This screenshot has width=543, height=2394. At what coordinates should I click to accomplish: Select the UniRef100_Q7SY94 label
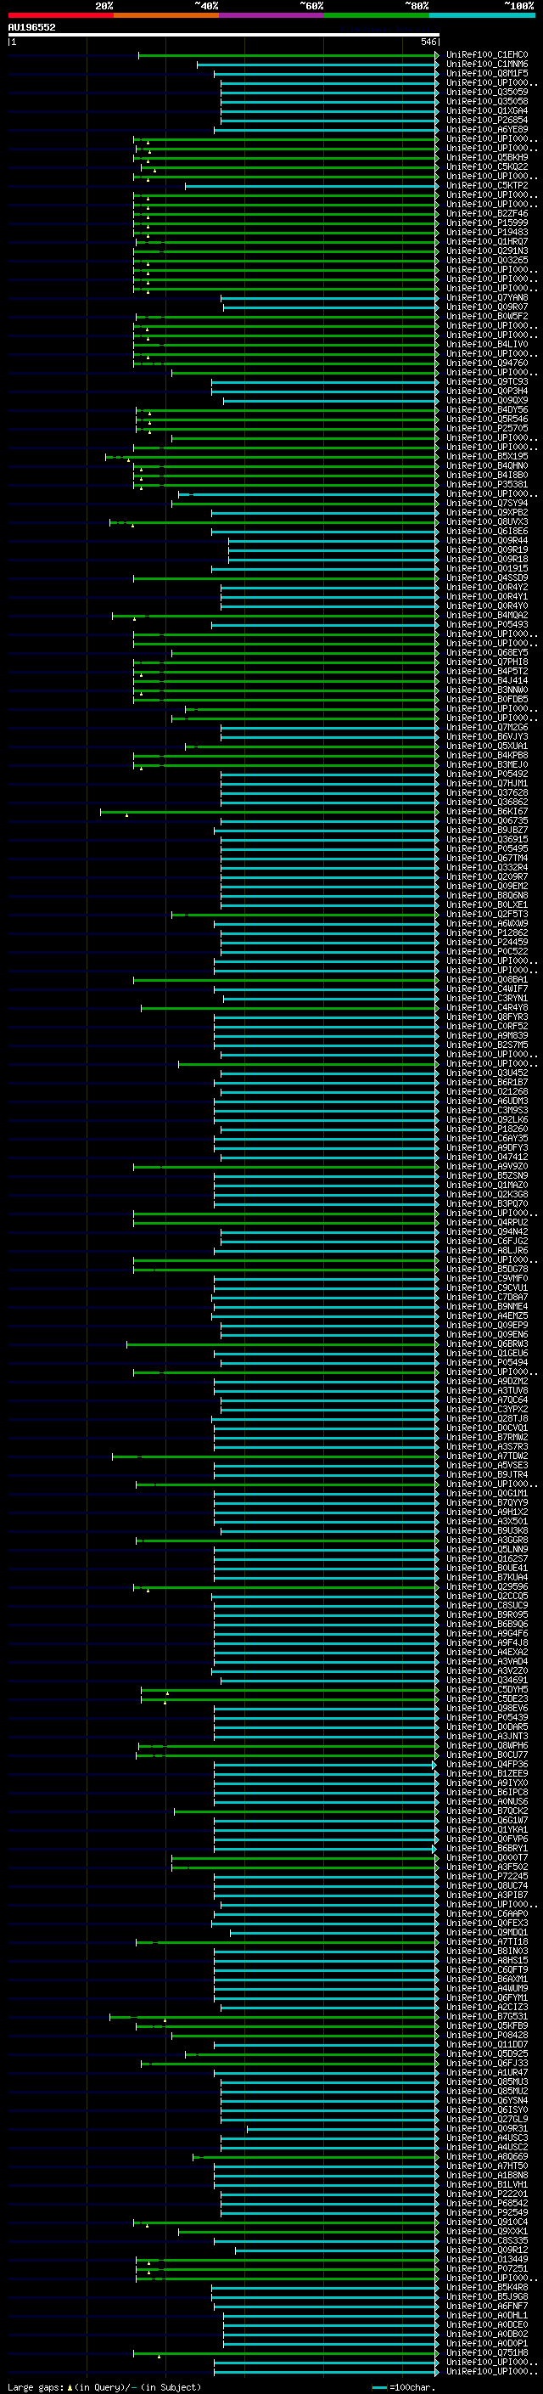[x=487, y=503]
